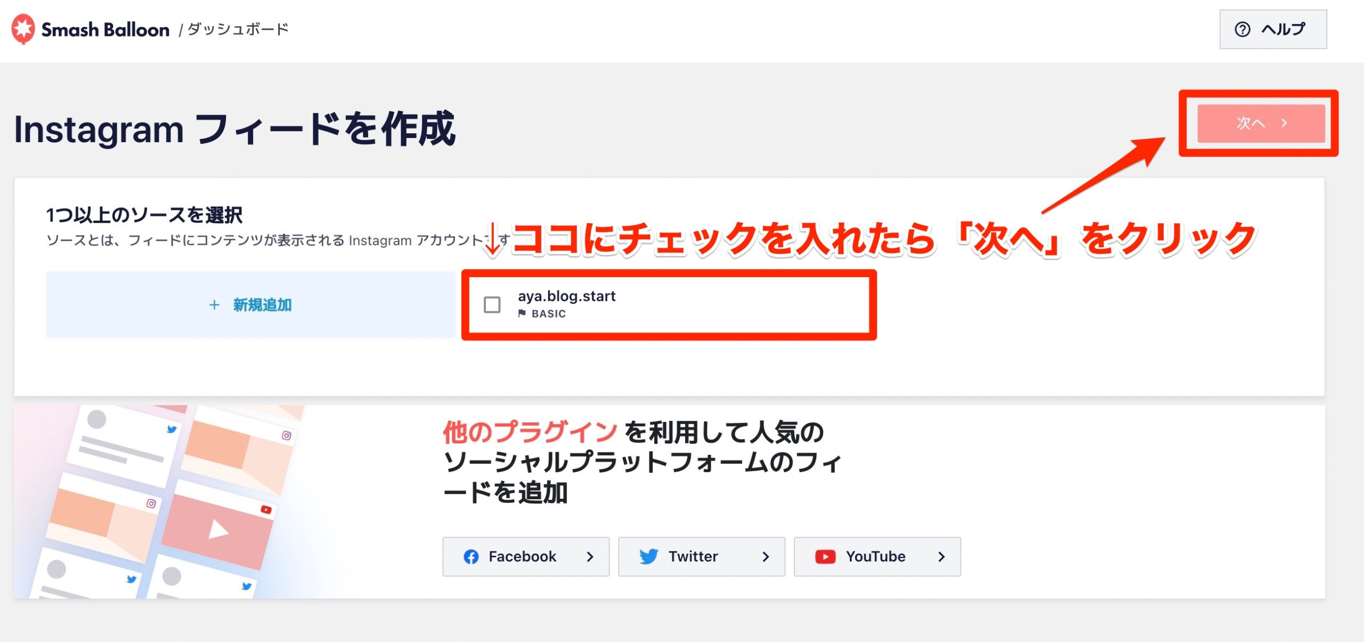The width and height of the screenshot is (1364, 642).
Task: Expand the YouTube button chevron
Action: click(x=941, y=557)
